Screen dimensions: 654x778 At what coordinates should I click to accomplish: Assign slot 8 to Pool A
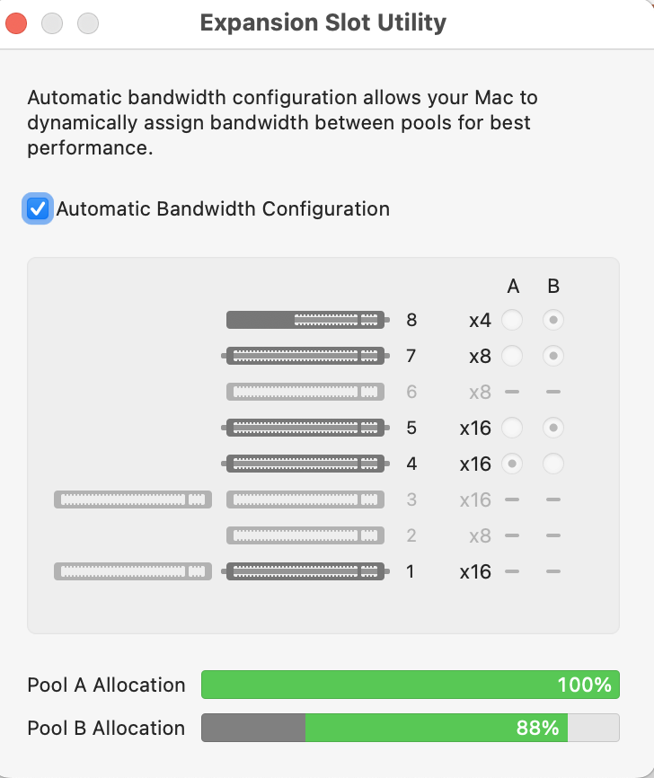[512, 319]
